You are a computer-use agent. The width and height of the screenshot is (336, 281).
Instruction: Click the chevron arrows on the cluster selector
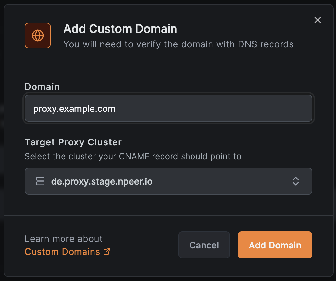296,181
